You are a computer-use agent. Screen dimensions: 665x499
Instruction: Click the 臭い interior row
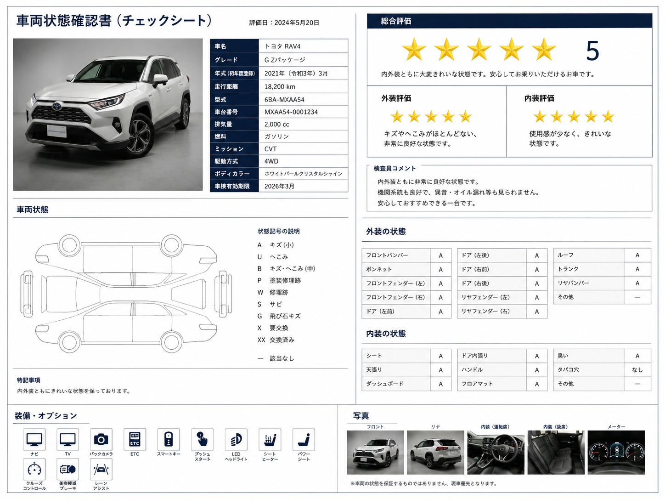[x=602, y=356]
